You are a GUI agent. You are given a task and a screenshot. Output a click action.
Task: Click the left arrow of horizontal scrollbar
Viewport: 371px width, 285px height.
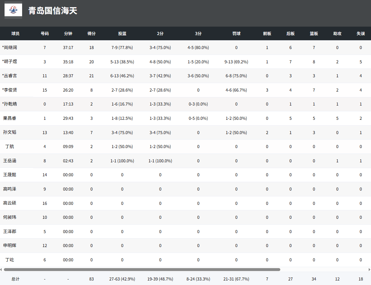(x=1, y=269)
